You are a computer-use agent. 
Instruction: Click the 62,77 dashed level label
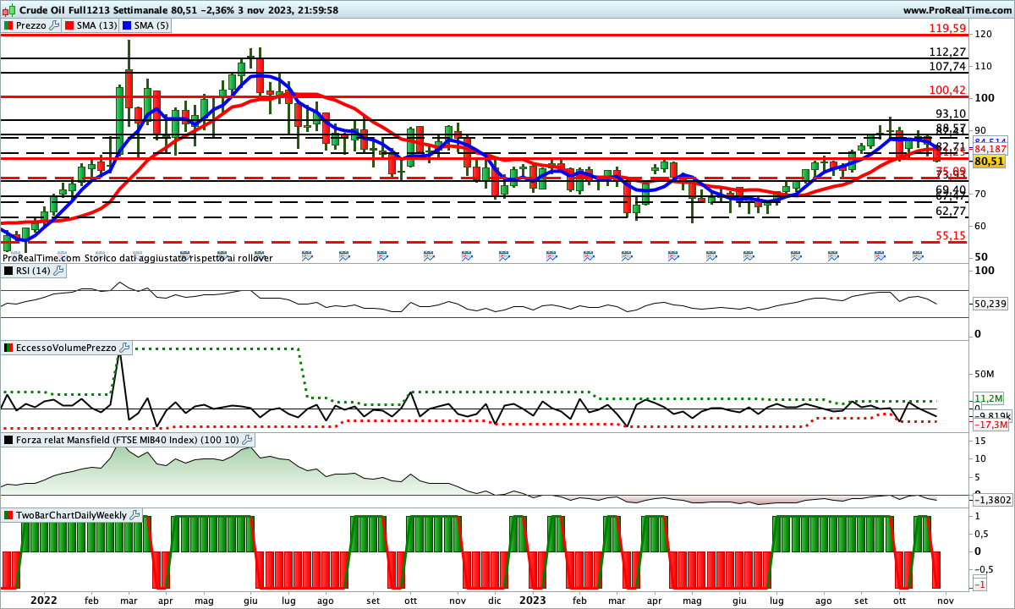pyautogui.click(x=951, y=211)
